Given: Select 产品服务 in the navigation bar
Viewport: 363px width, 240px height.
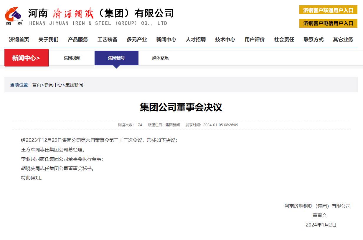Looking at the screenshot, I should [78, 39].
